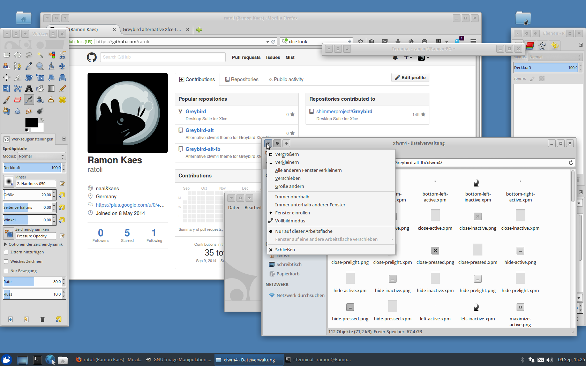586x366 pixels.
Task: Activate the Airbrush tool
Action: click(29, 100)
